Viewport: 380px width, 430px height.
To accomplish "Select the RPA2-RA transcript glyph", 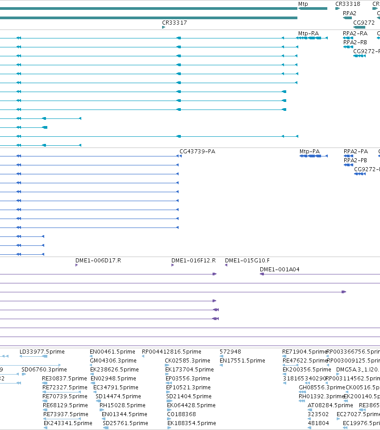I will pos(348,38).
